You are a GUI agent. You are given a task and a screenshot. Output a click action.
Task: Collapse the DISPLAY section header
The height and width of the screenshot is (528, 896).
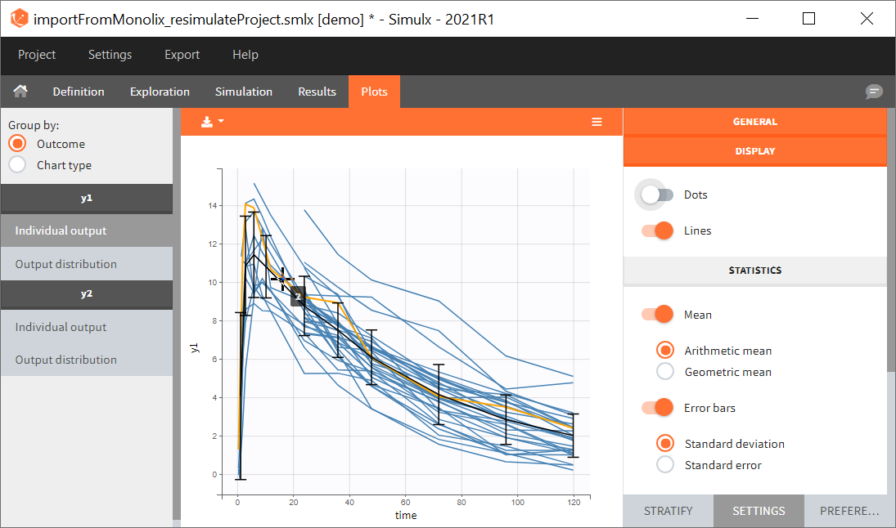coord(754,151)
